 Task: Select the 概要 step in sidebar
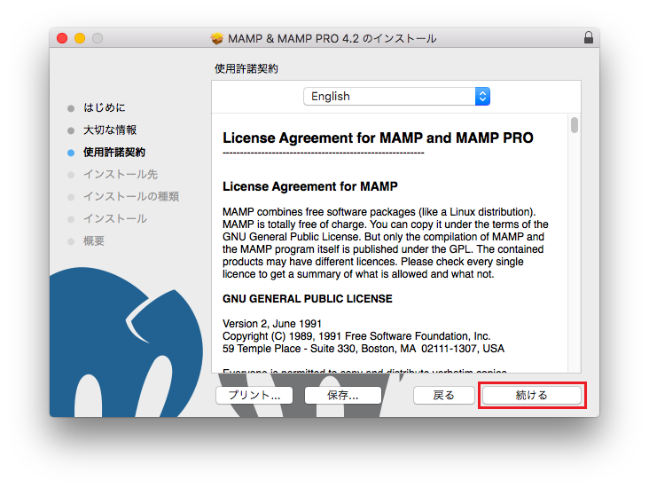94,240
